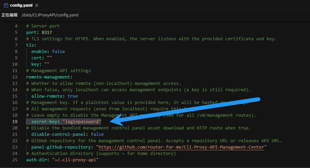Click the auth-dir value "~/.cli-proxy-api"
Image resolution: width=310 pixels, height=168 pixels.
pos(75,160)
